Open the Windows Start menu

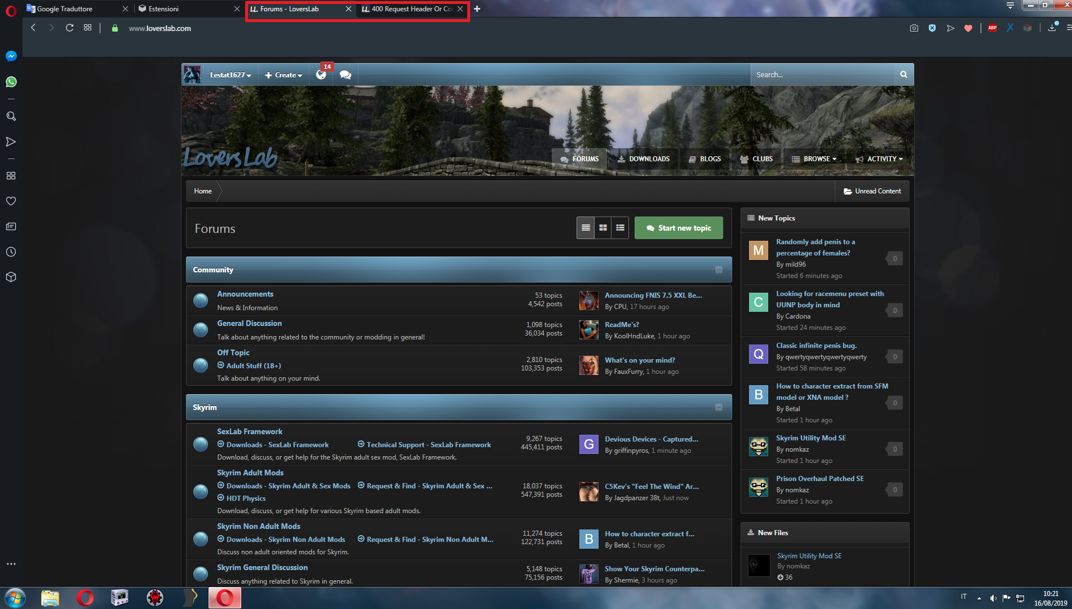pos(15,598)
